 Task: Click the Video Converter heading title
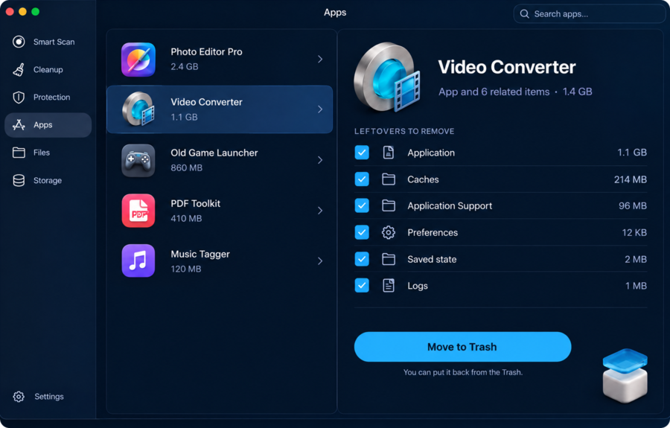coord(507,67)
